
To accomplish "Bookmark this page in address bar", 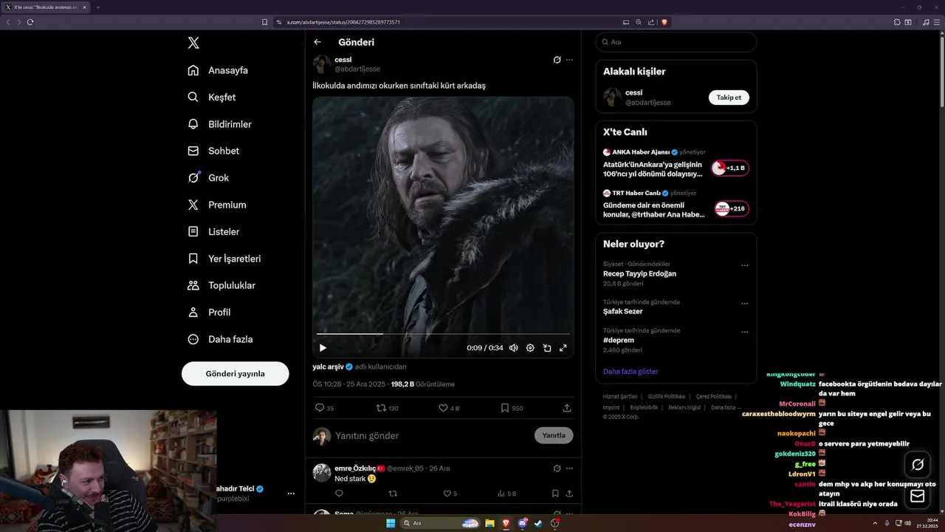I will [264, 22].
